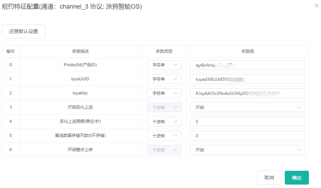Toggle the 开启整点上传 value dropdown

[x=247, y=150]
